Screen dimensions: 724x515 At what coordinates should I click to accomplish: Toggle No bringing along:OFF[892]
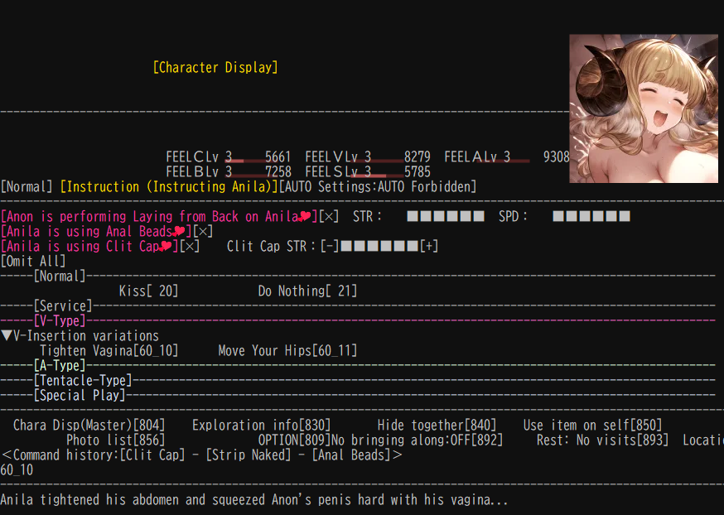coord(418,440)
